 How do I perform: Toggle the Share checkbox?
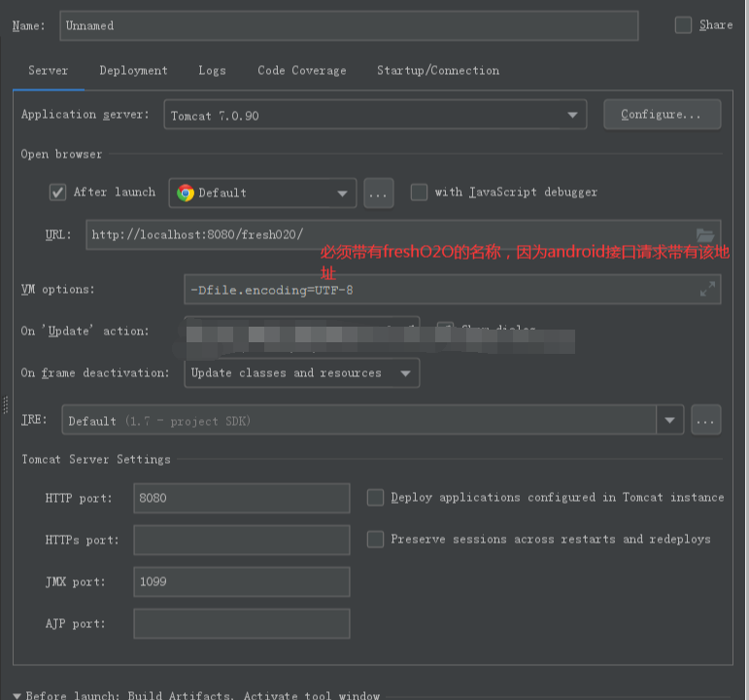click(x=683, y=25)
